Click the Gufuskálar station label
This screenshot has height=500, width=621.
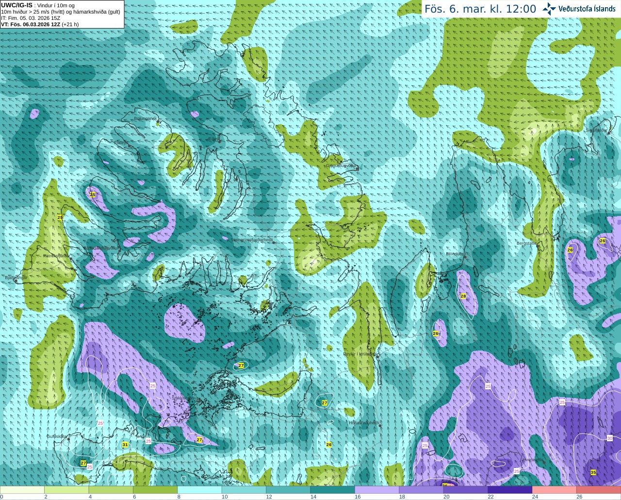57,436
